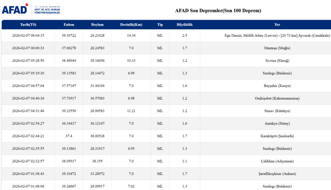The width and height of the screenshot is (331, 190).
Task: Click the Yer column header
Action: pos(277,25)
